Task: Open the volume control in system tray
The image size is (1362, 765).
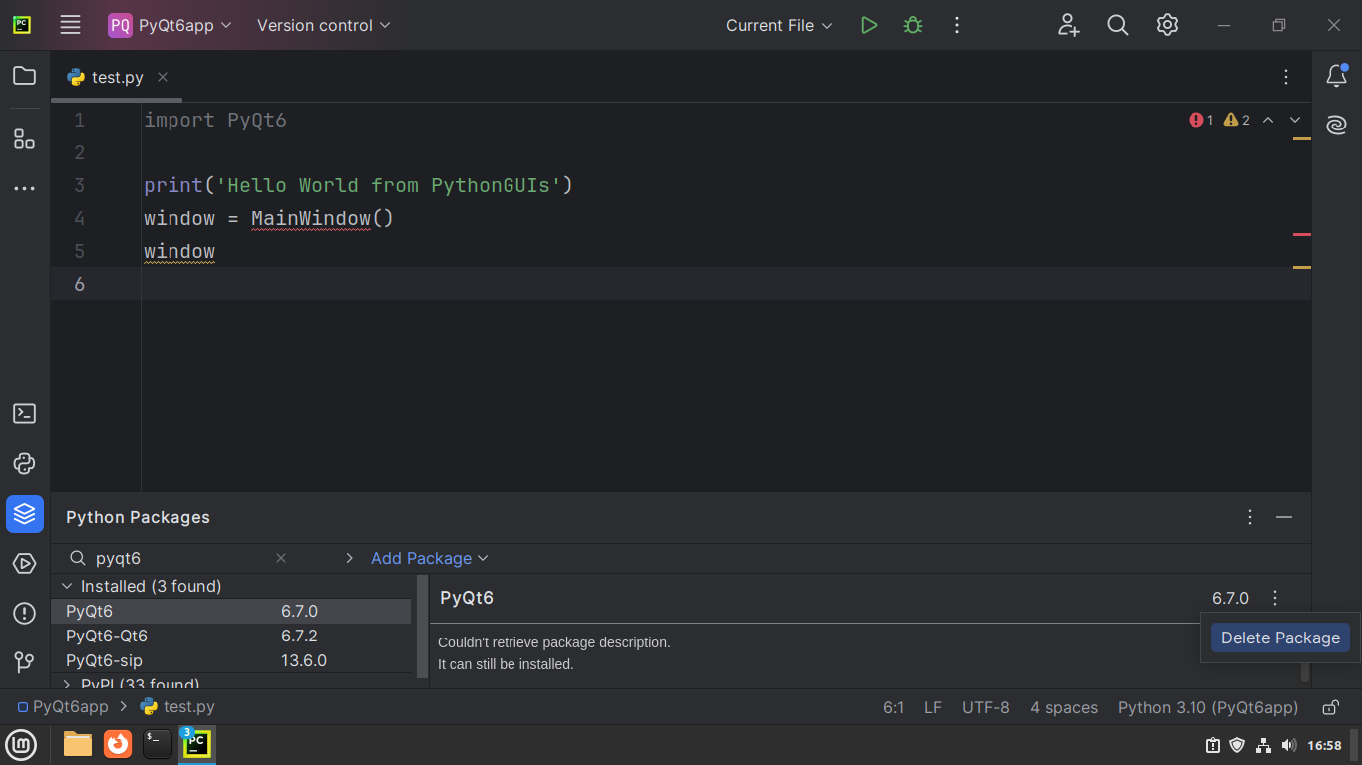Action: [1289, 745]
